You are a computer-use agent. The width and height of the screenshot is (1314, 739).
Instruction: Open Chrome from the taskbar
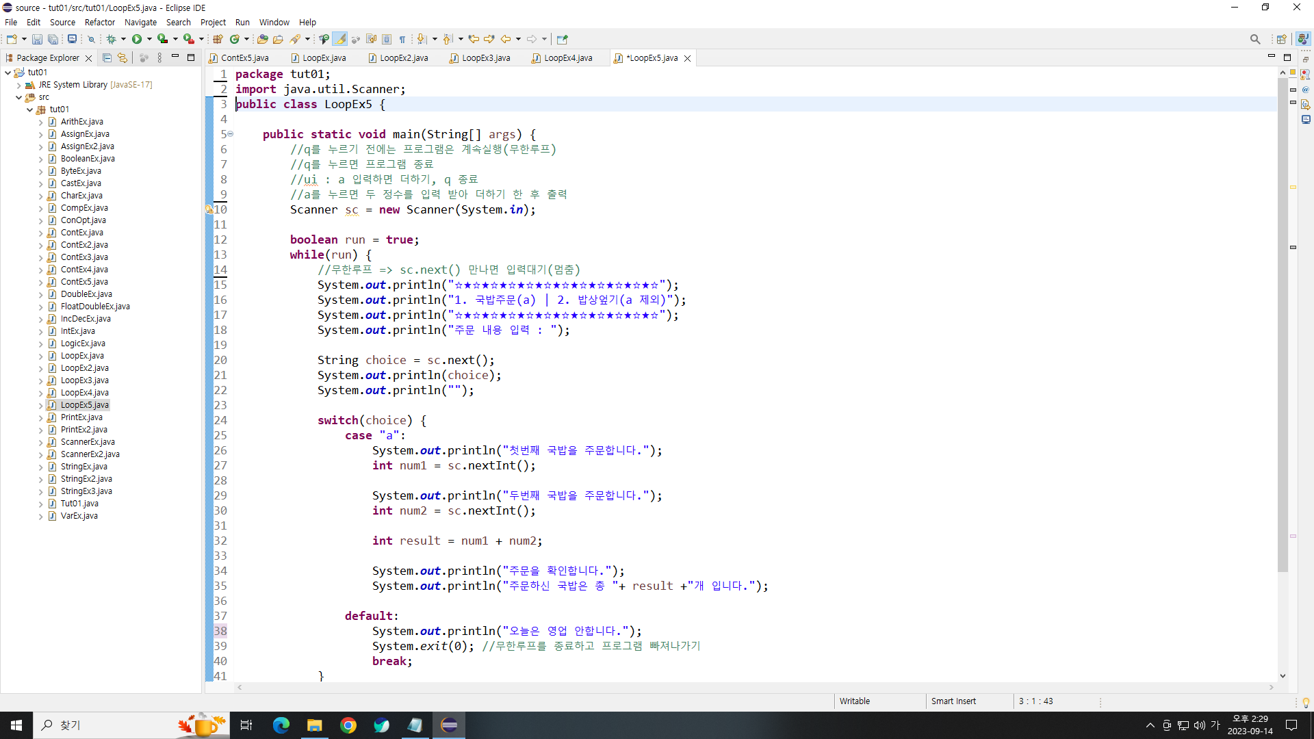click(x=348, y=725)
